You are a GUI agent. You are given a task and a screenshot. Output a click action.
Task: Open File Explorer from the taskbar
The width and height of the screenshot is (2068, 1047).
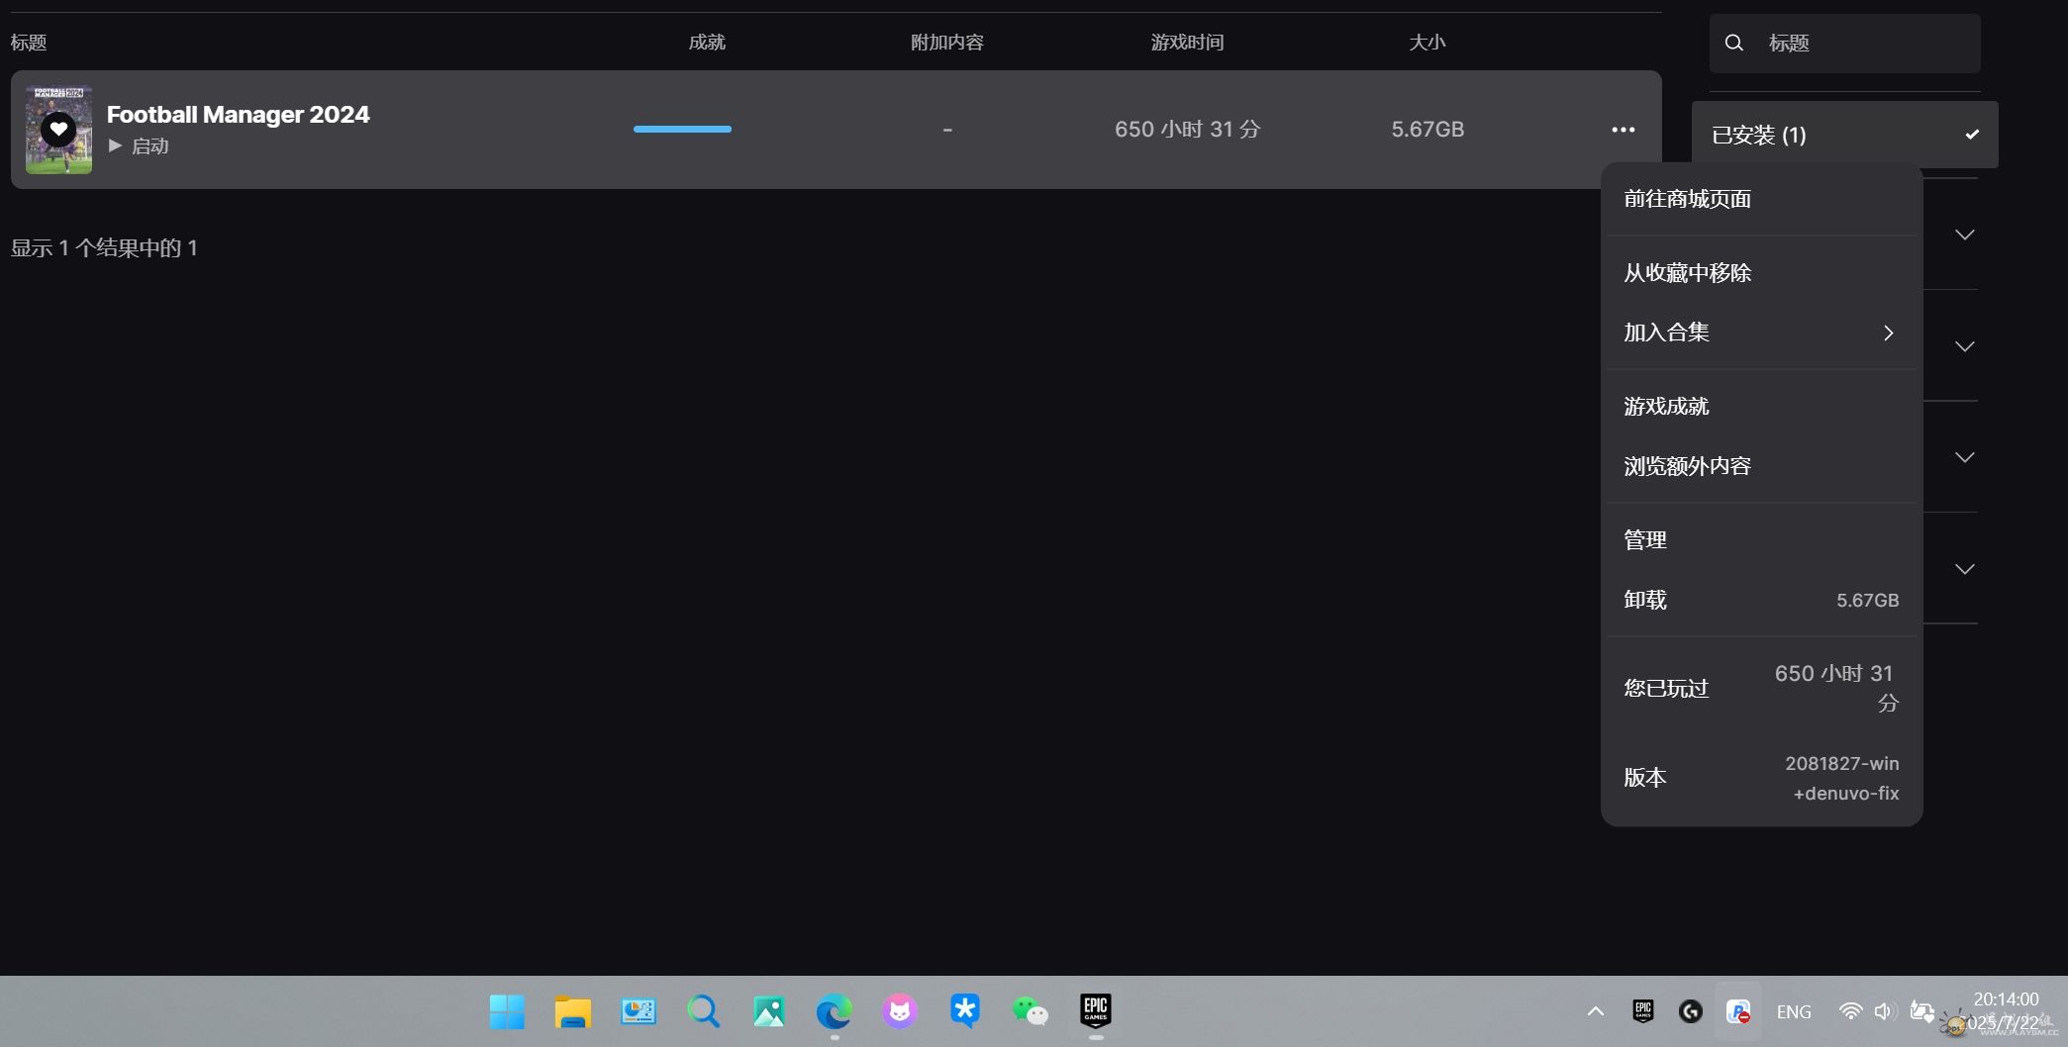tap(572, 1011)
